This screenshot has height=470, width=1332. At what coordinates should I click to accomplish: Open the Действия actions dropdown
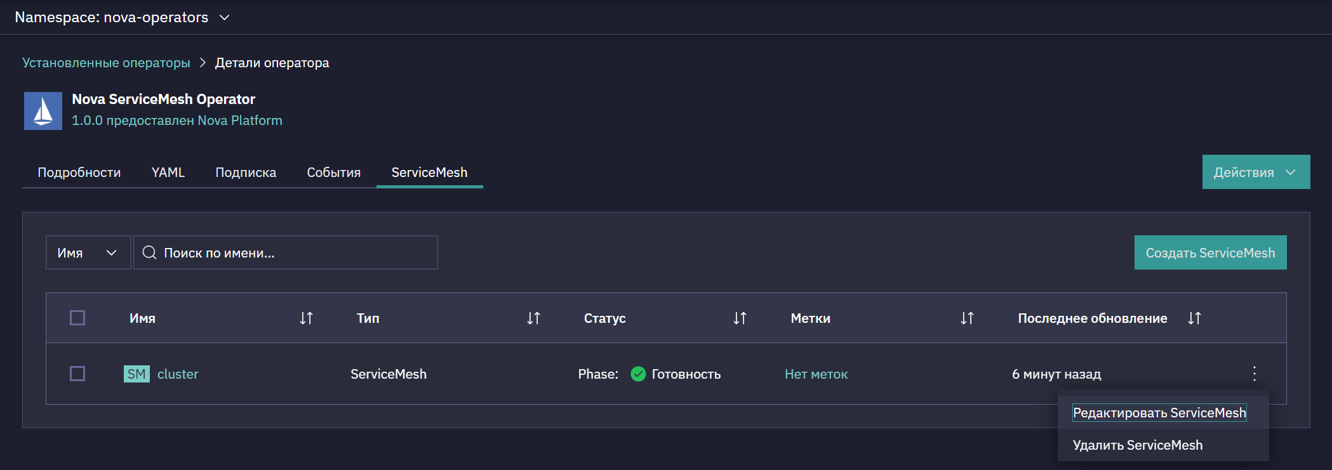pyautogui.click(x=1256, y=172)
